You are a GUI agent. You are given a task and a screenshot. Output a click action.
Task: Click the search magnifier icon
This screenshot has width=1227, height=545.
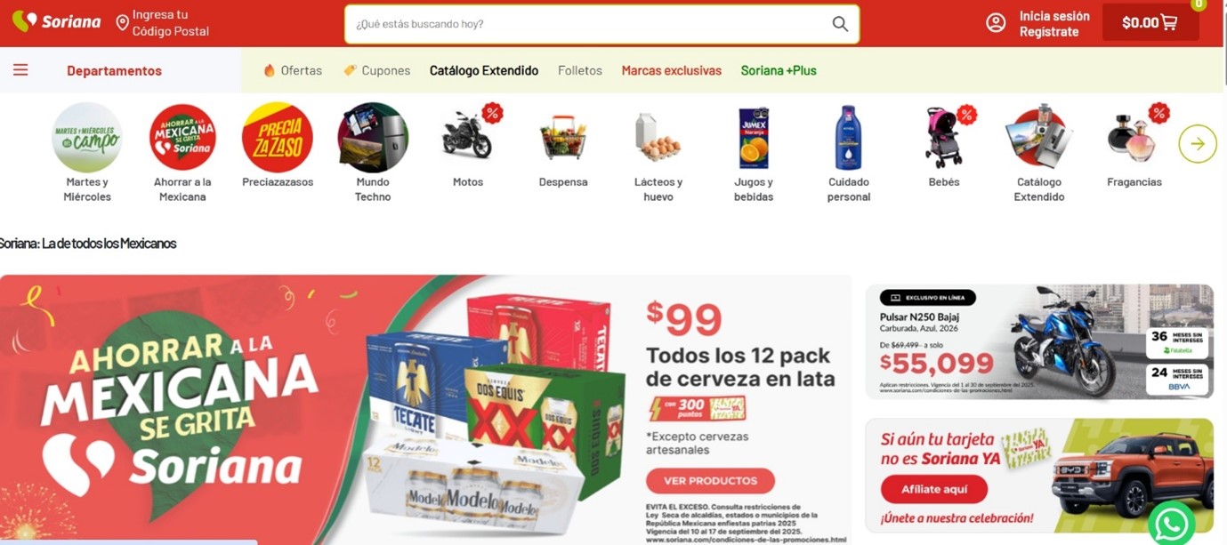point(840,24)
